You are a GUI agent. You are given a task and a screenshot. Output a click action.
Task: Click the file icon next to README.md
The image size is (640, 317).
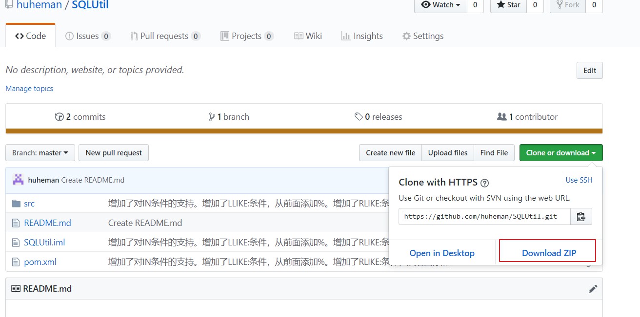pos(16,223)
